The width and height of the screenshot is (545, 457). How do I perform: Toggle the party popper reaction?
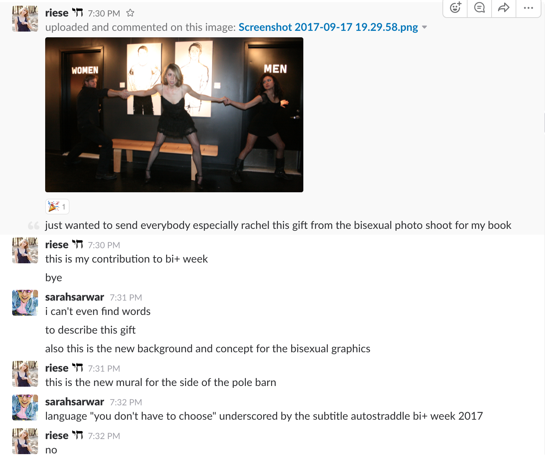point(57,207)
